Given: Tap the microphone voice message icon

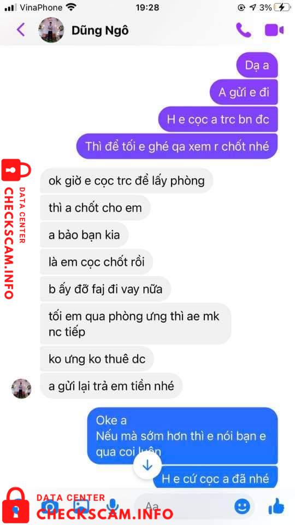Looking at the screenshot, I should tap(113, 506).
